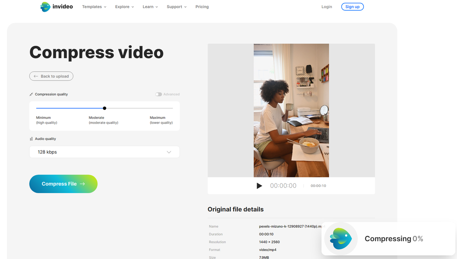Open the Learn menu

click(150, 6)
